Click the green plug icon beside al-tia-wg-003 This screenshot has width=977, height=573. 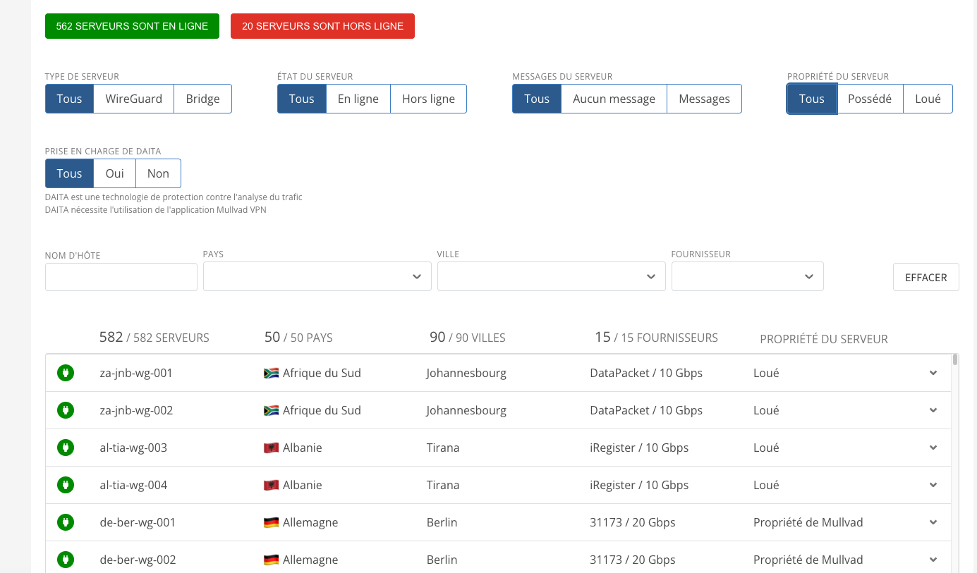point(66,448)
